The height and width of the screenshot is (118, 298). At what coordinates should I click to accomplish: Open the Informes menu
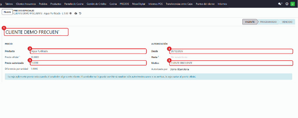point(222,4)
